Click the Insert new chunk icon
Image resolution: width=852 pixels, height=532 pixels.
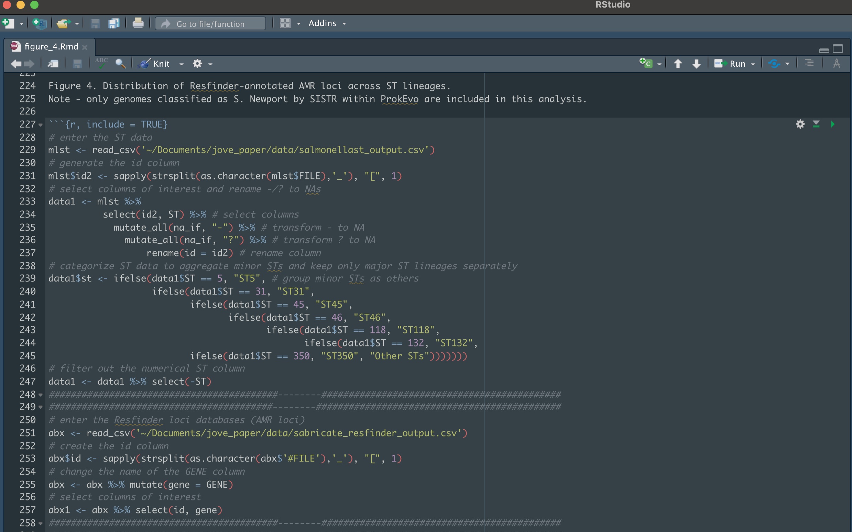click(x=646, y=63)
